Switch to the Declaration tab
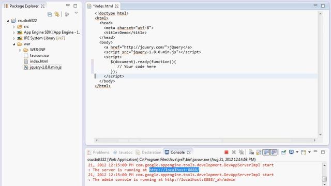Image resolution: width=331 pixels, height=186 pixels. pos(148,152)
